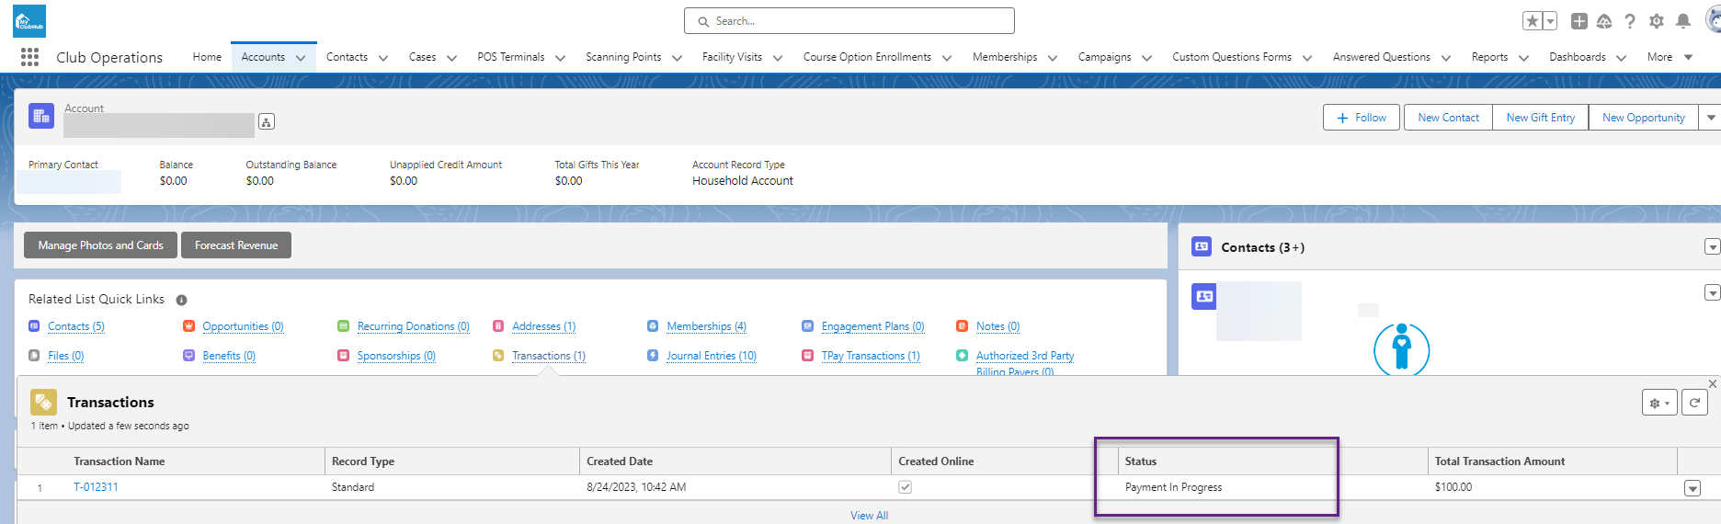Screen dimensions: 1721x524
Task: Open the Help question mark icon
Action: pyautogui.click(x=1630, y=21)
